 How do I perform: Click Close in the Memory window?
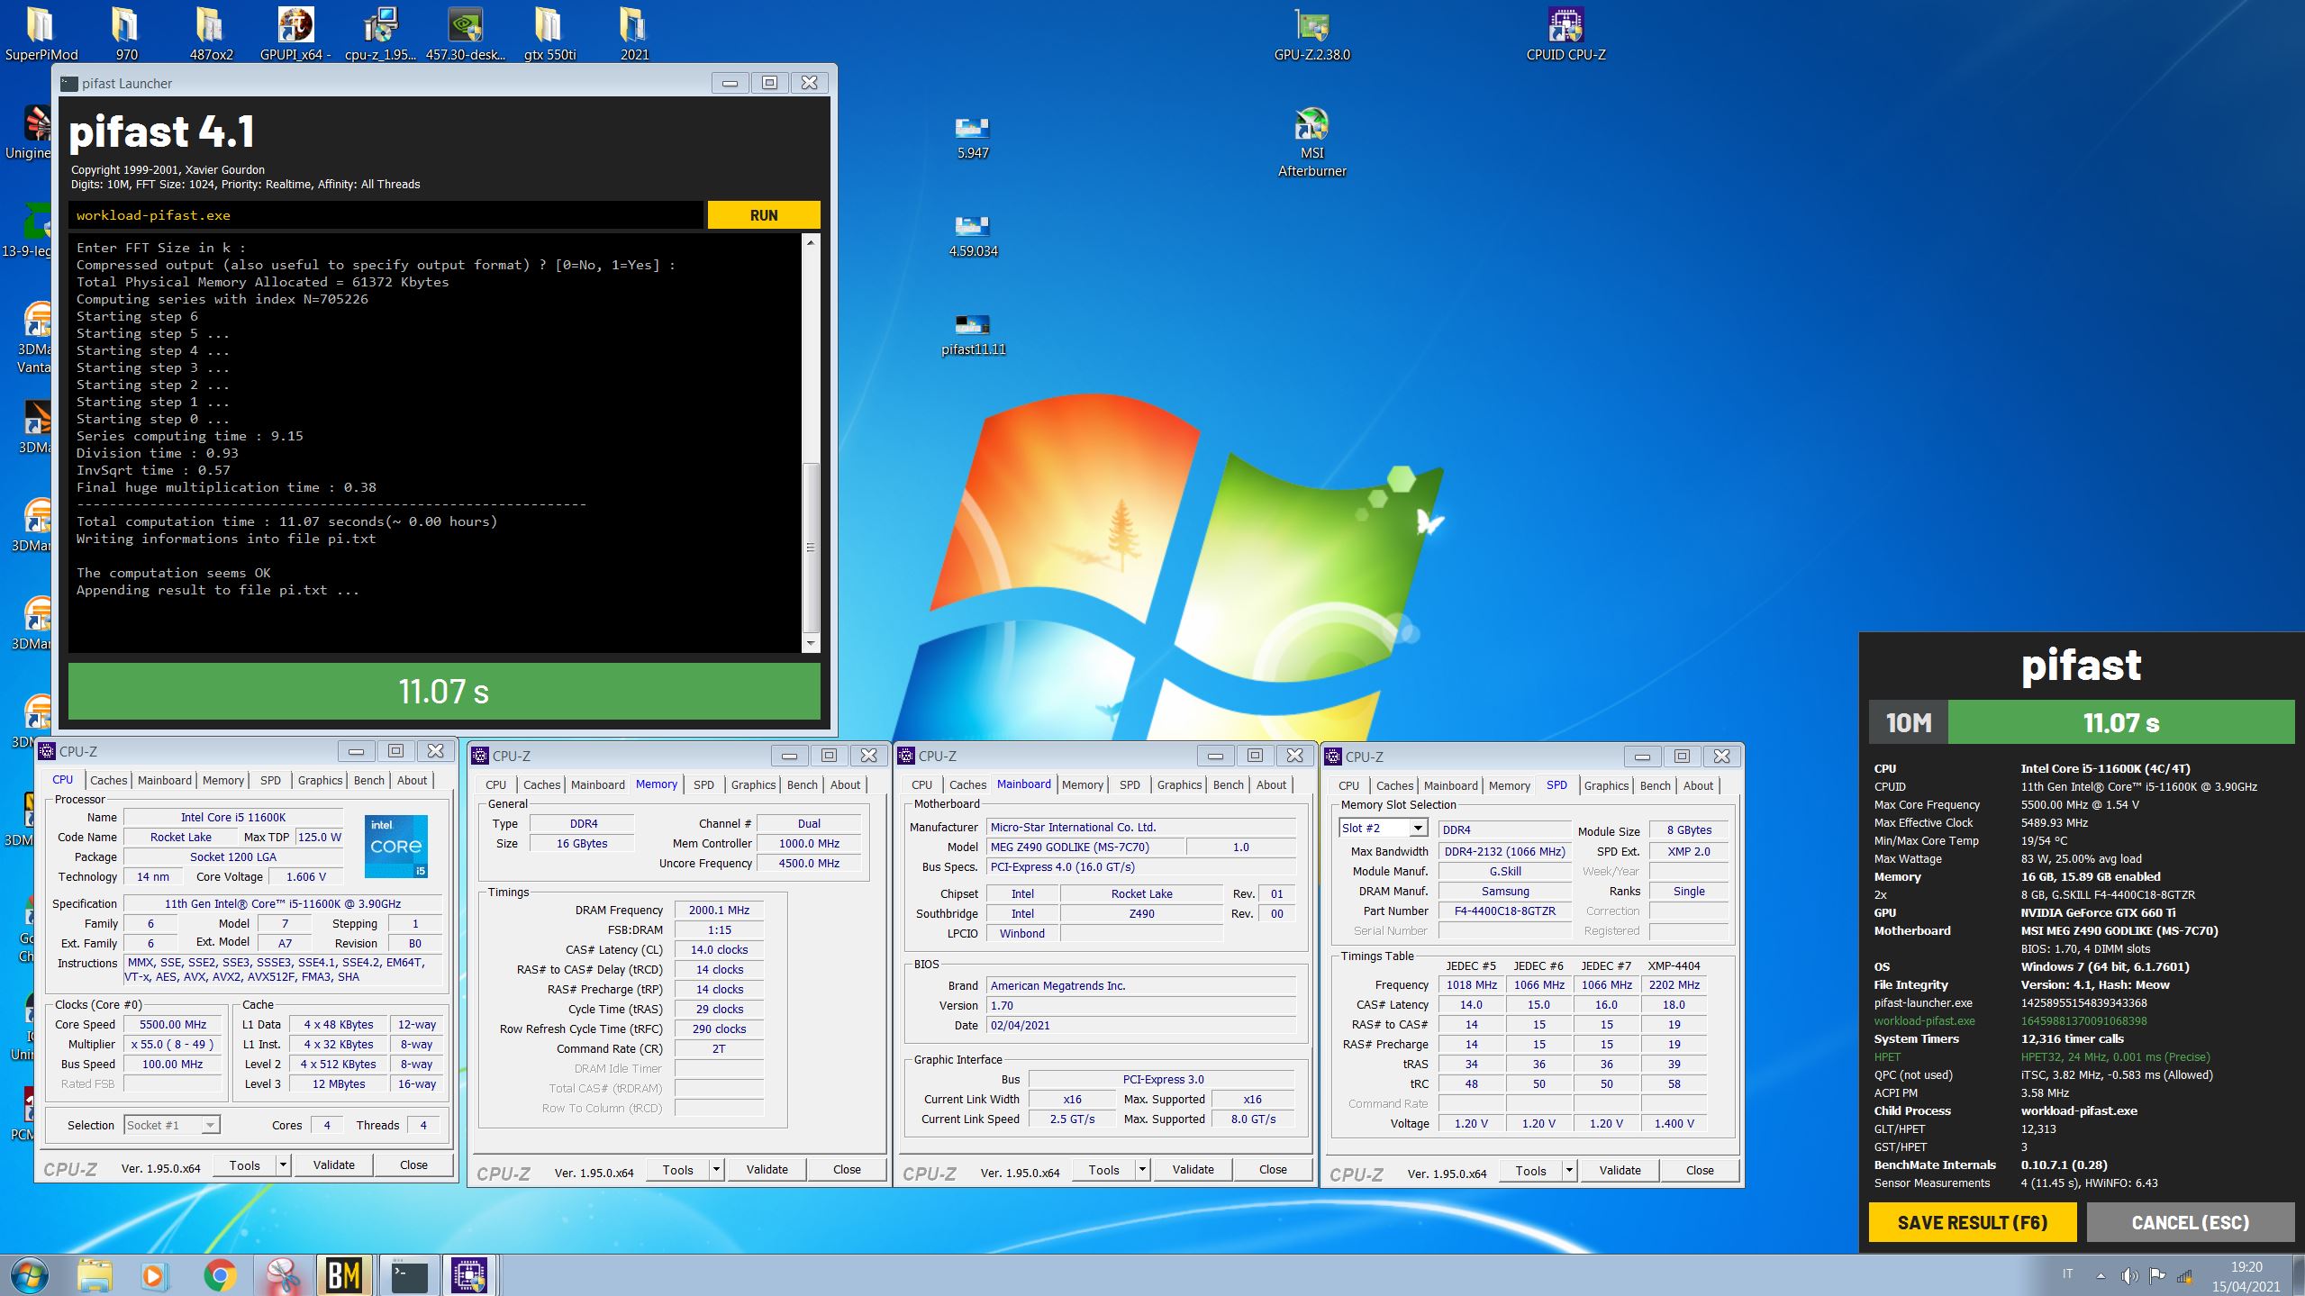click(847, 1169)
